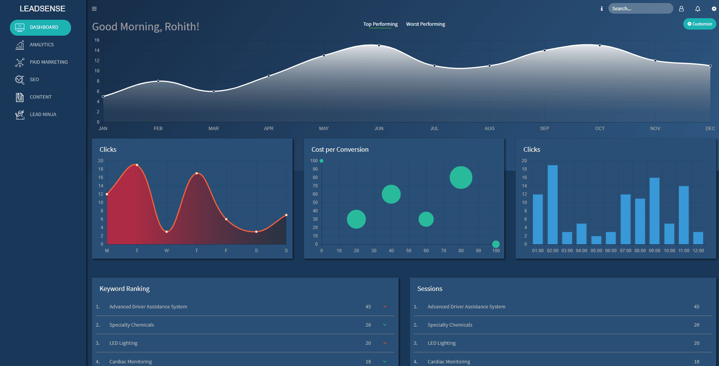The image size is (719, 366).
Task: Click the Dashboard monitor icon
Action: point(20,27)
